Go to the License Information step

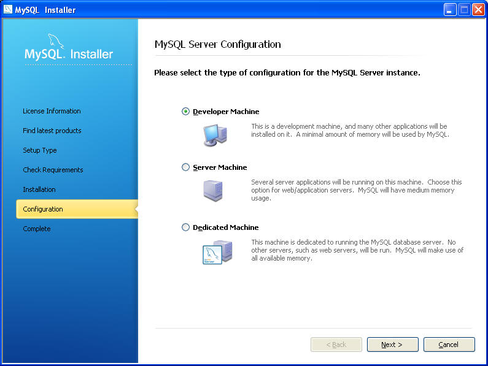tap(52, 111)
